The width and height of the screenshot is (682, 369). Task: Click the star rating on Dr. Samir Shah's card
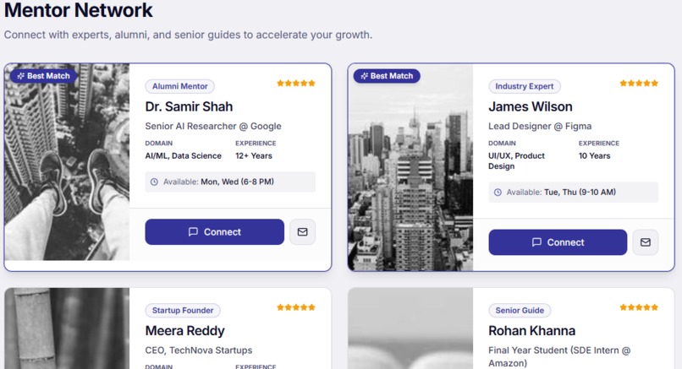coord(296,83)
